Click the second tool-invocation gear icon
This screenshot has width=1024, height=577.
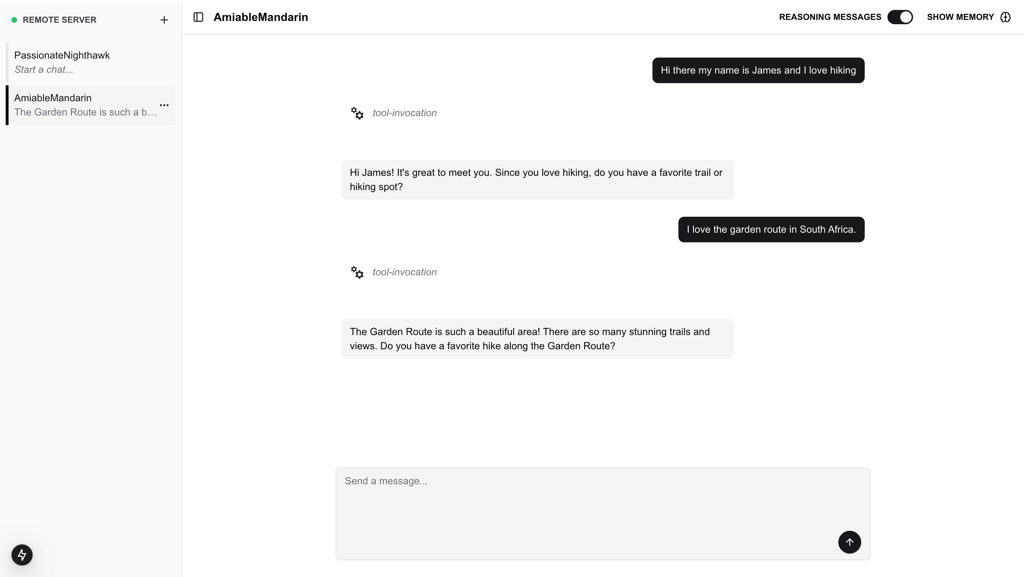click(x=357, y=273)
